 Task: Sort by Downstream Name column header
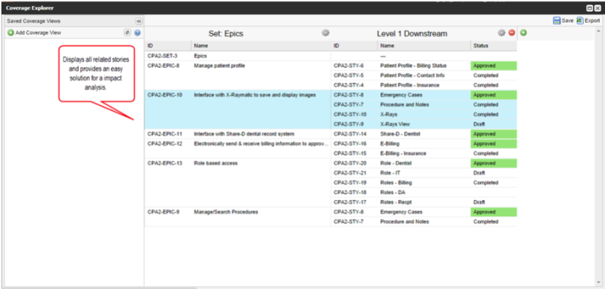[x=423, y=46]
